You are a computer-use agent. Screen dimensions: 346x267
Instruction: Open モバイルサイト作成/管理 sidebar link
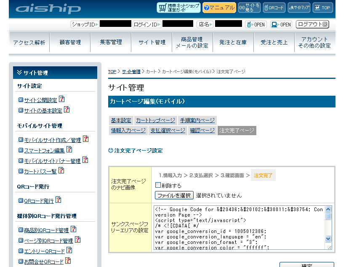click(53, 140)
